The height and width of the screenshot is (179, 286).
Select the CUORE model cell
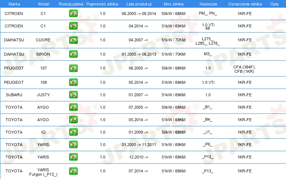pos(43,40)
